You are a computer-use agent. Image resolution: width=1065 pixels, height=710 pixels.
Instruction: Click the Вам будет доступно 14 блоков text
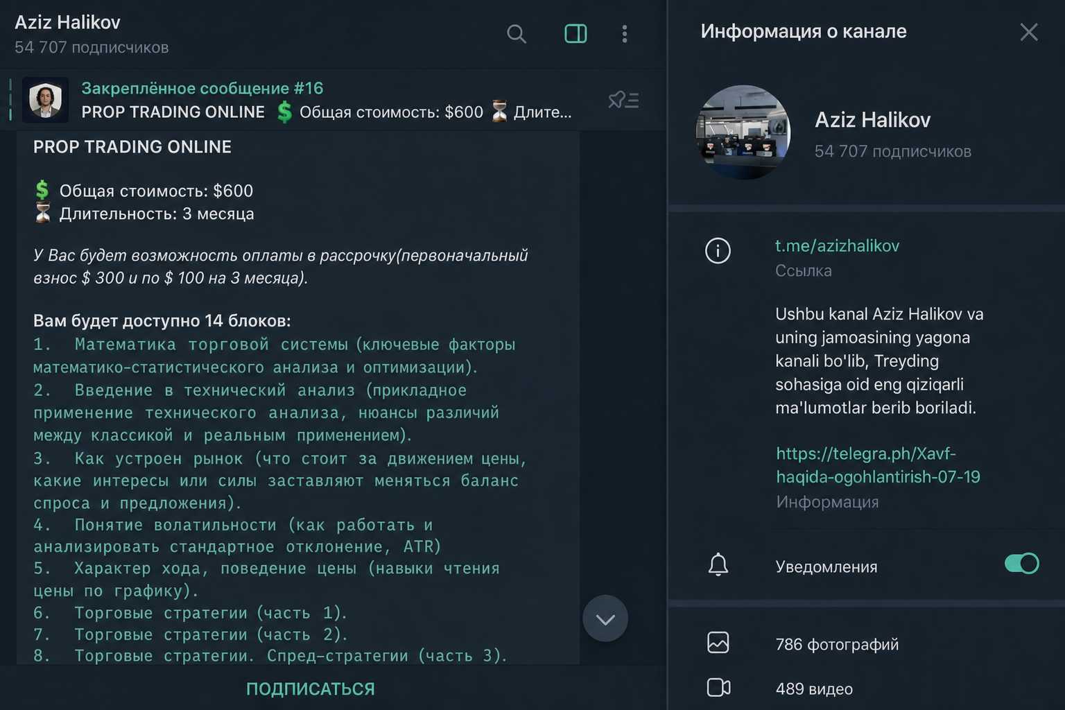(162, 321)
